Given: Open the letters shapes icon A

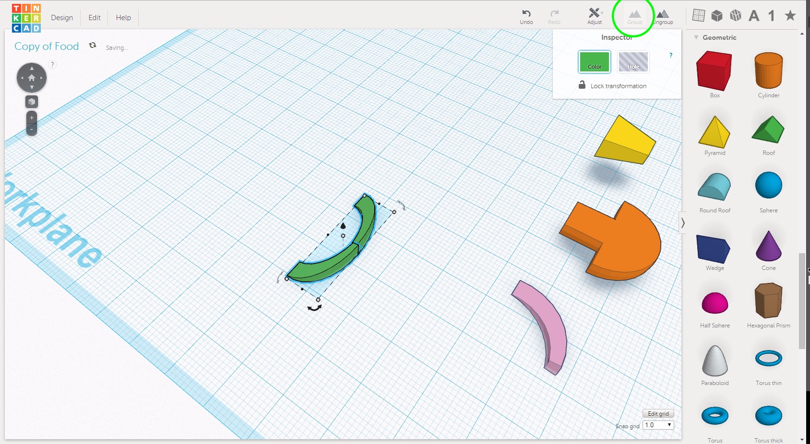Looking at the screenshot, I should pyautogui.click(x=754, y=16).
